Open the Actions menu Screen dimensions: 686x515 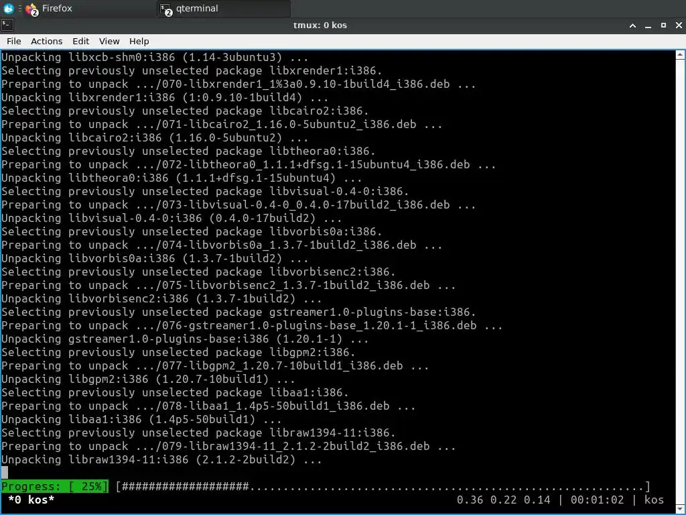click(x=46, y=41)
